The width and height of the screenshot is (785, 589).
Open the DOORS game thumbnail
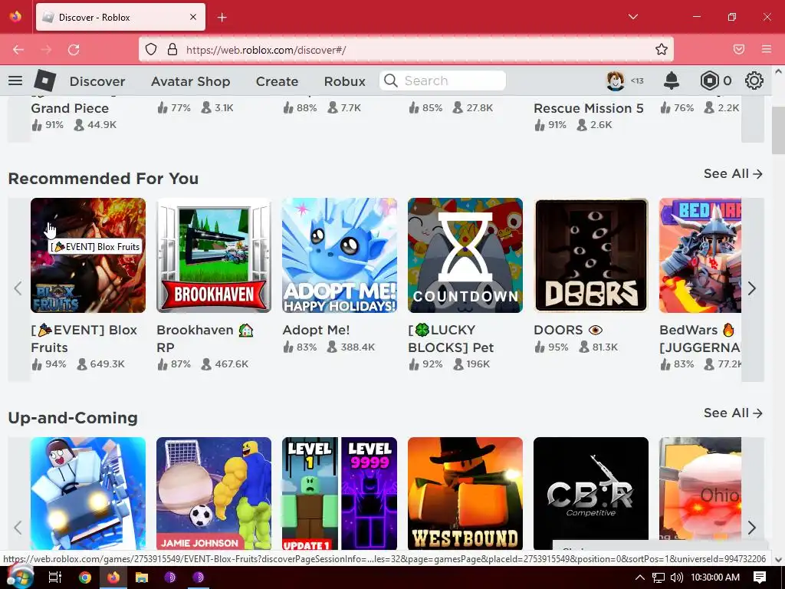[591, 255]
